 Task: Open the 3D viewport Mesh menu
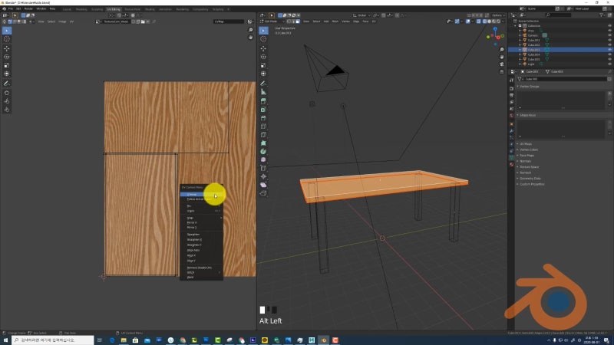pyautogui.click(x=335, y=21)
